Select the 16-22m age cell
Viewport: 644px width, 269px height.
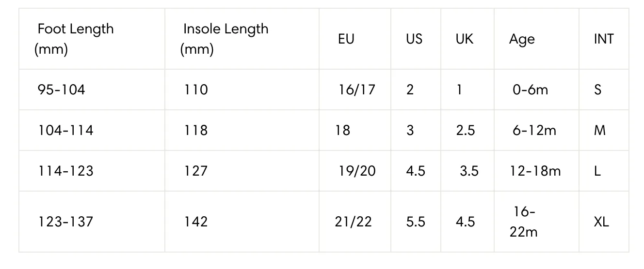(523, 222)
